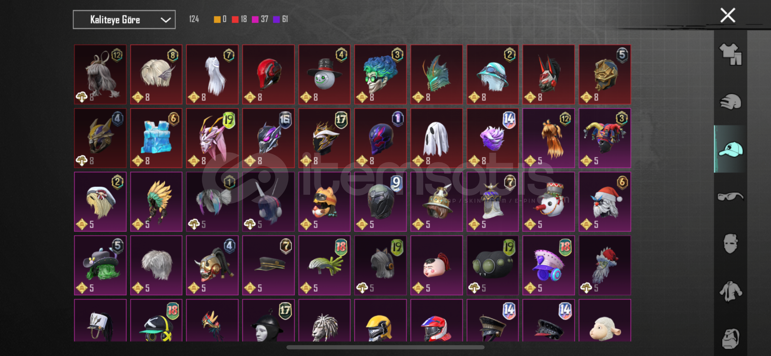Filter by orange quality swatch showing 0
The width and height of the screenshot is (771, 356).
tap(220, 19)
